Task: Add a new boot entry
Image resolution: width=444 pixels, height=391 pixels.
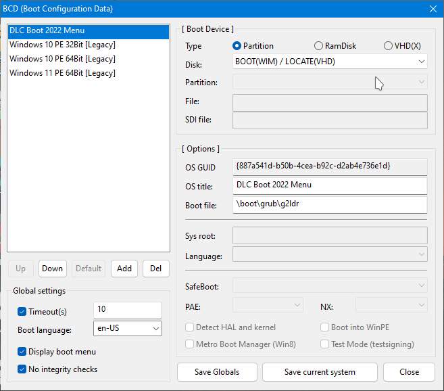Action: pos(124,269)
